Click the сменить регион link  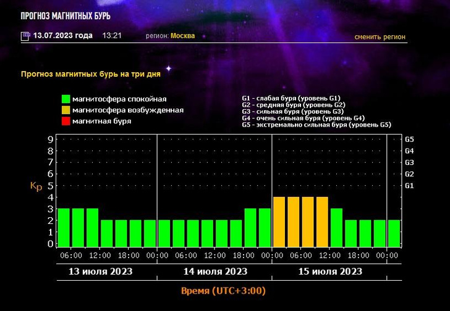[x=380, y=37]
